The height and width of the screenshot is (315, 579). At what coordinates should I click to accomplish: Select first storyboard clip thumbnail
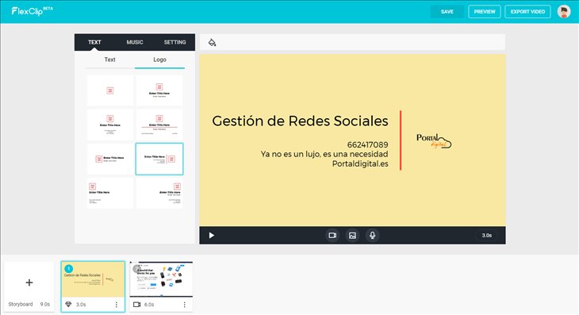(93, 279)
